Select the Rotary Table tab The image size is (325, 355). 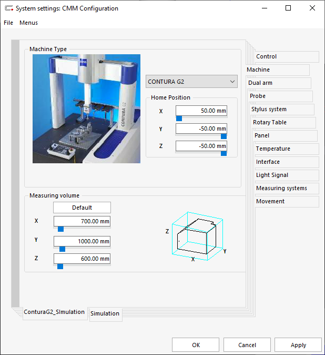coord(284,123)
